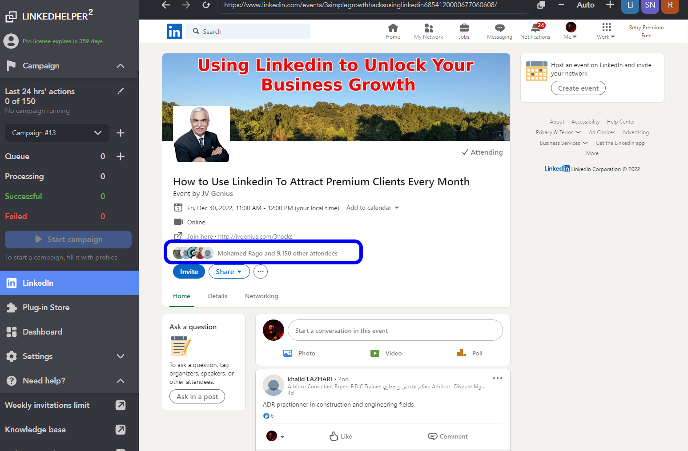The height and width of the screenshot is (451, 688).
Task: Open Knowledge base external link icon
Action: click(x=121, y=430)
